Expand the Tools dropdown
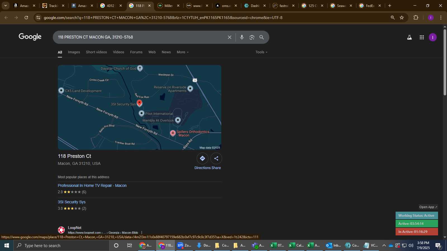The image size is (447, 251). click(x=261, y=52)
